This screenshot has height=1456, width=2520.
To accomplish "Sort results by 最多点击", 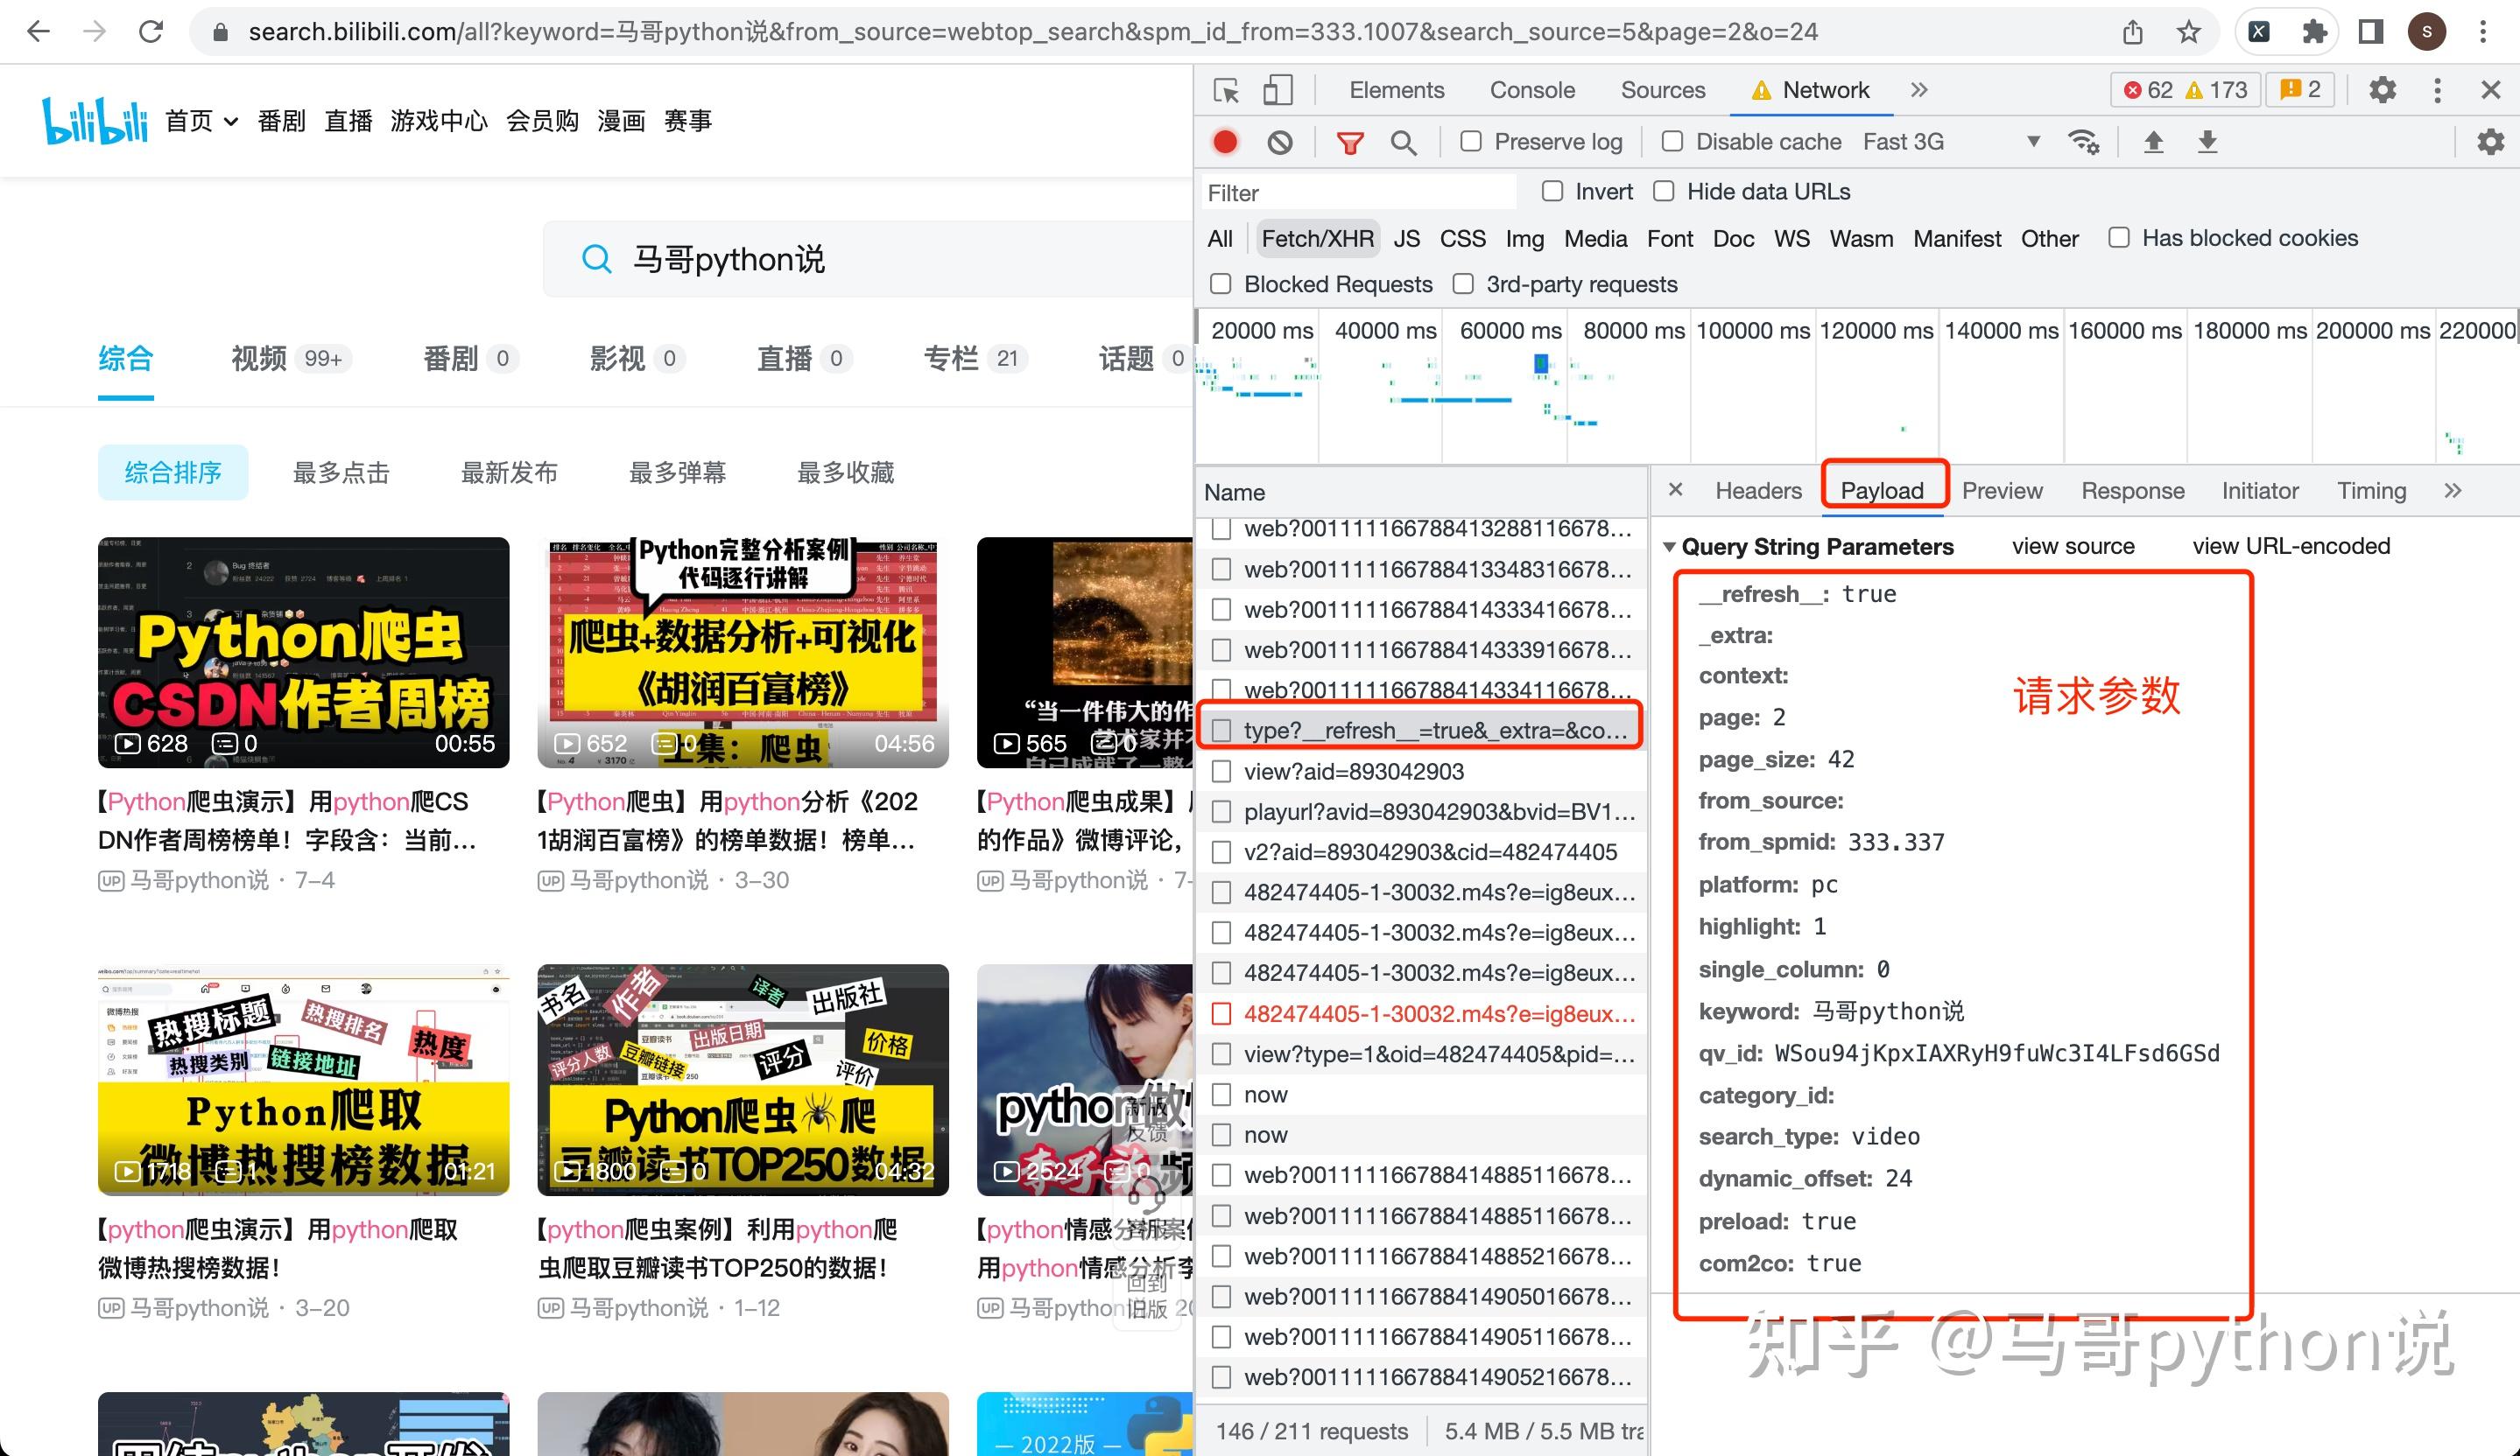I will (341, 472).
